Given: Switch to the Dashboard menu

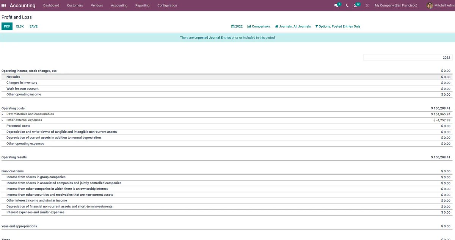Looking at the screenshot, I should coord(51,5).
